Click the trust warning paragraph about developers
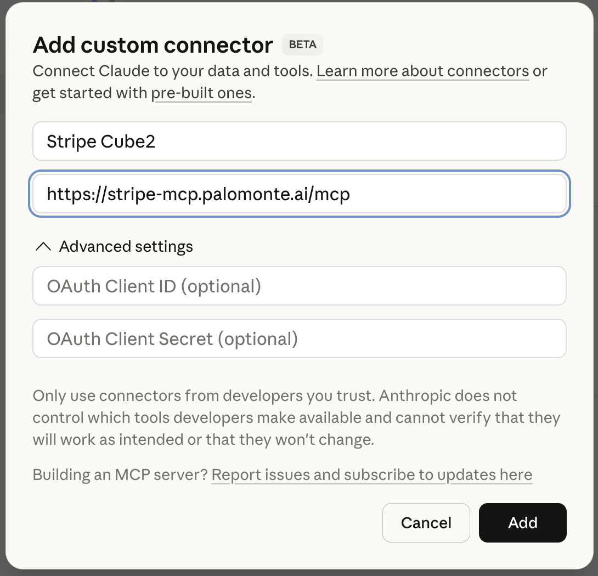 pos(296,417)
